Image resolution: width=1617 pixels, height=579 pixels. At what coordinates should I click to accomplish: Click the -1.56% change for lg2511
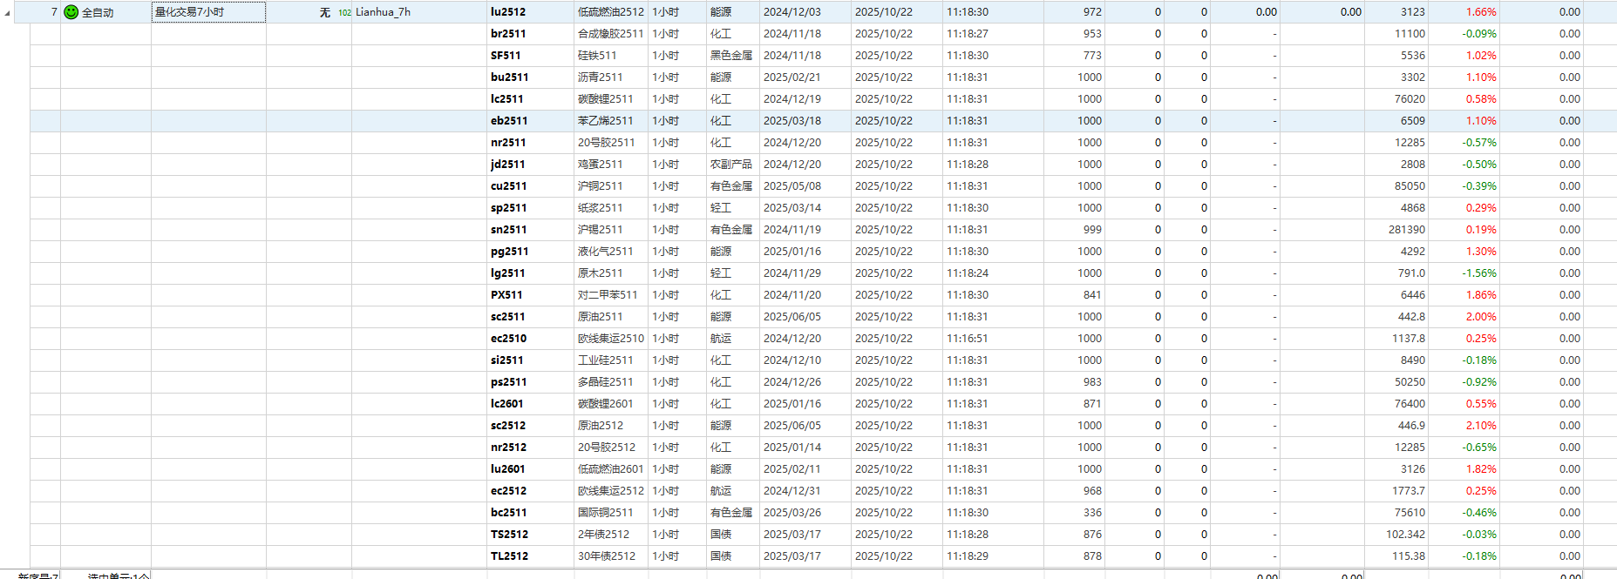tap(1478, 273)
